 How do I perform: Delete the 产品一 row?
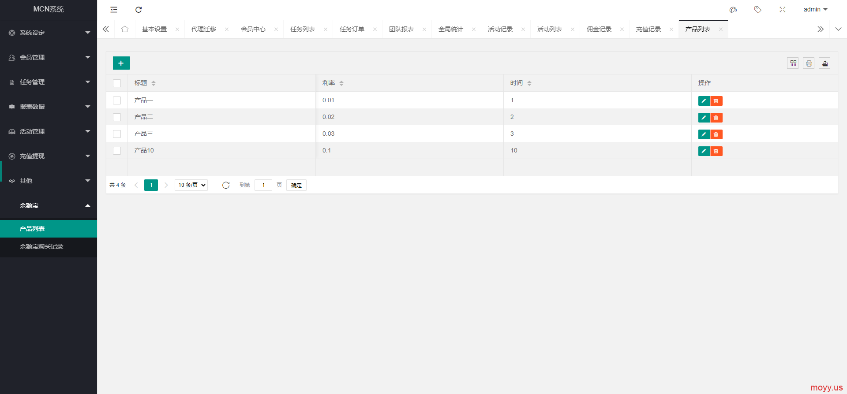[x=716, y=101]
